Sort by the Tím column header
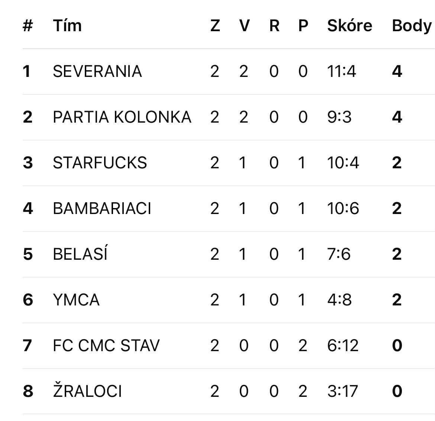 pos(67,26)
